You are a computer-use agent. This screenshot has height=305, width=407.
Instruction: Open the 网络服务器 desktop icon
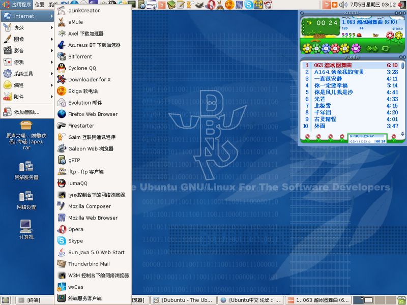click(26, 170)
